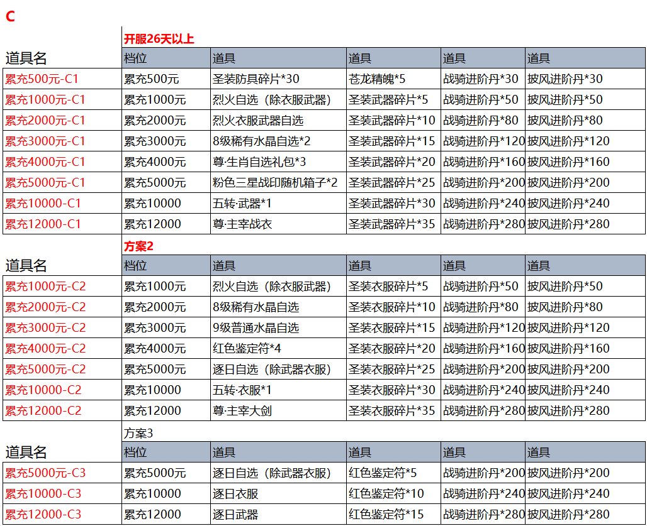Click the 方案3 section label cell

138,433
